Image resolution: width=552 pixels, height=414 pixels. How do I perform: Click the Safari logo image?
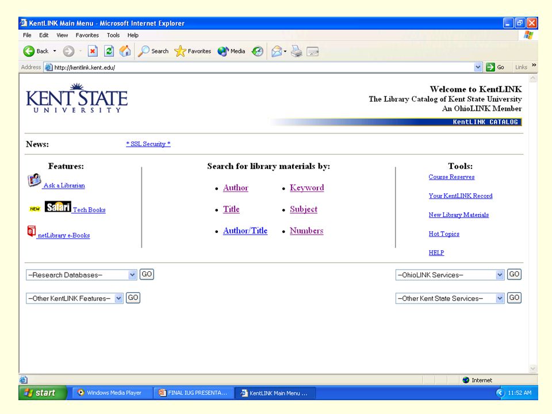(x=57, y=206)
